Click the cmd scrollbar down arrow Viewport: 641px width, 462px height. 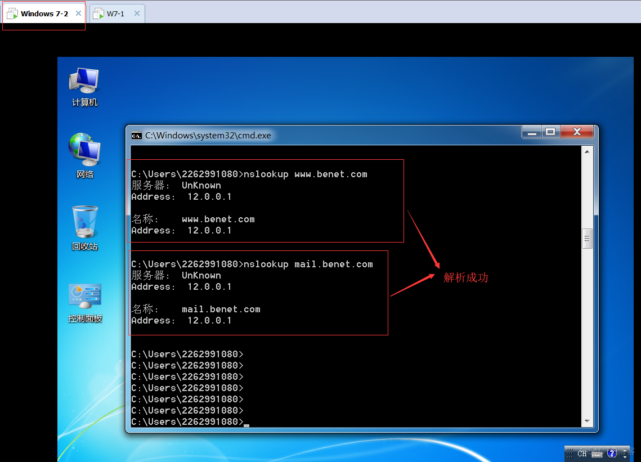tap(587, 421)
